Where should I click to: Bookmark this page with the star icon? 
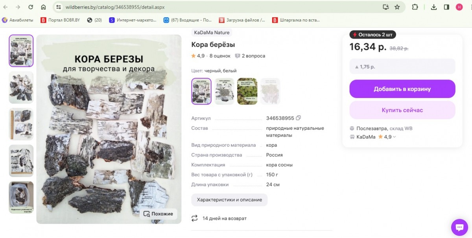pos(397,7)
